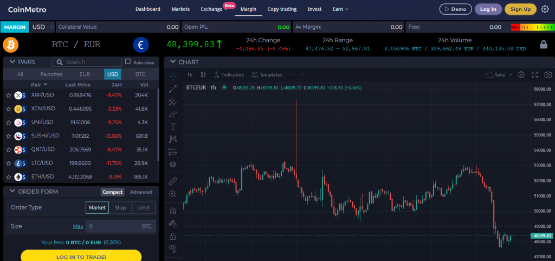Image resolution: width=555 pixels, height=261 pixels.
Task: Go to the Dashboard page
Action: pos(147,9)
